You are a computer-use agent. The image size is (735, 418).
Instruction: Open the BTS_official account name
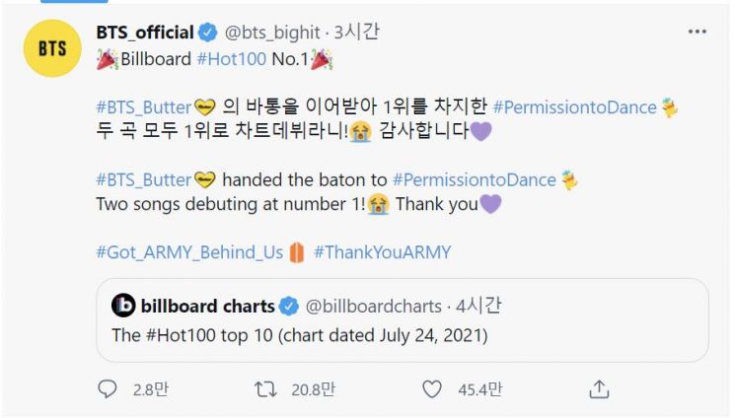click(x=145, y=33)
